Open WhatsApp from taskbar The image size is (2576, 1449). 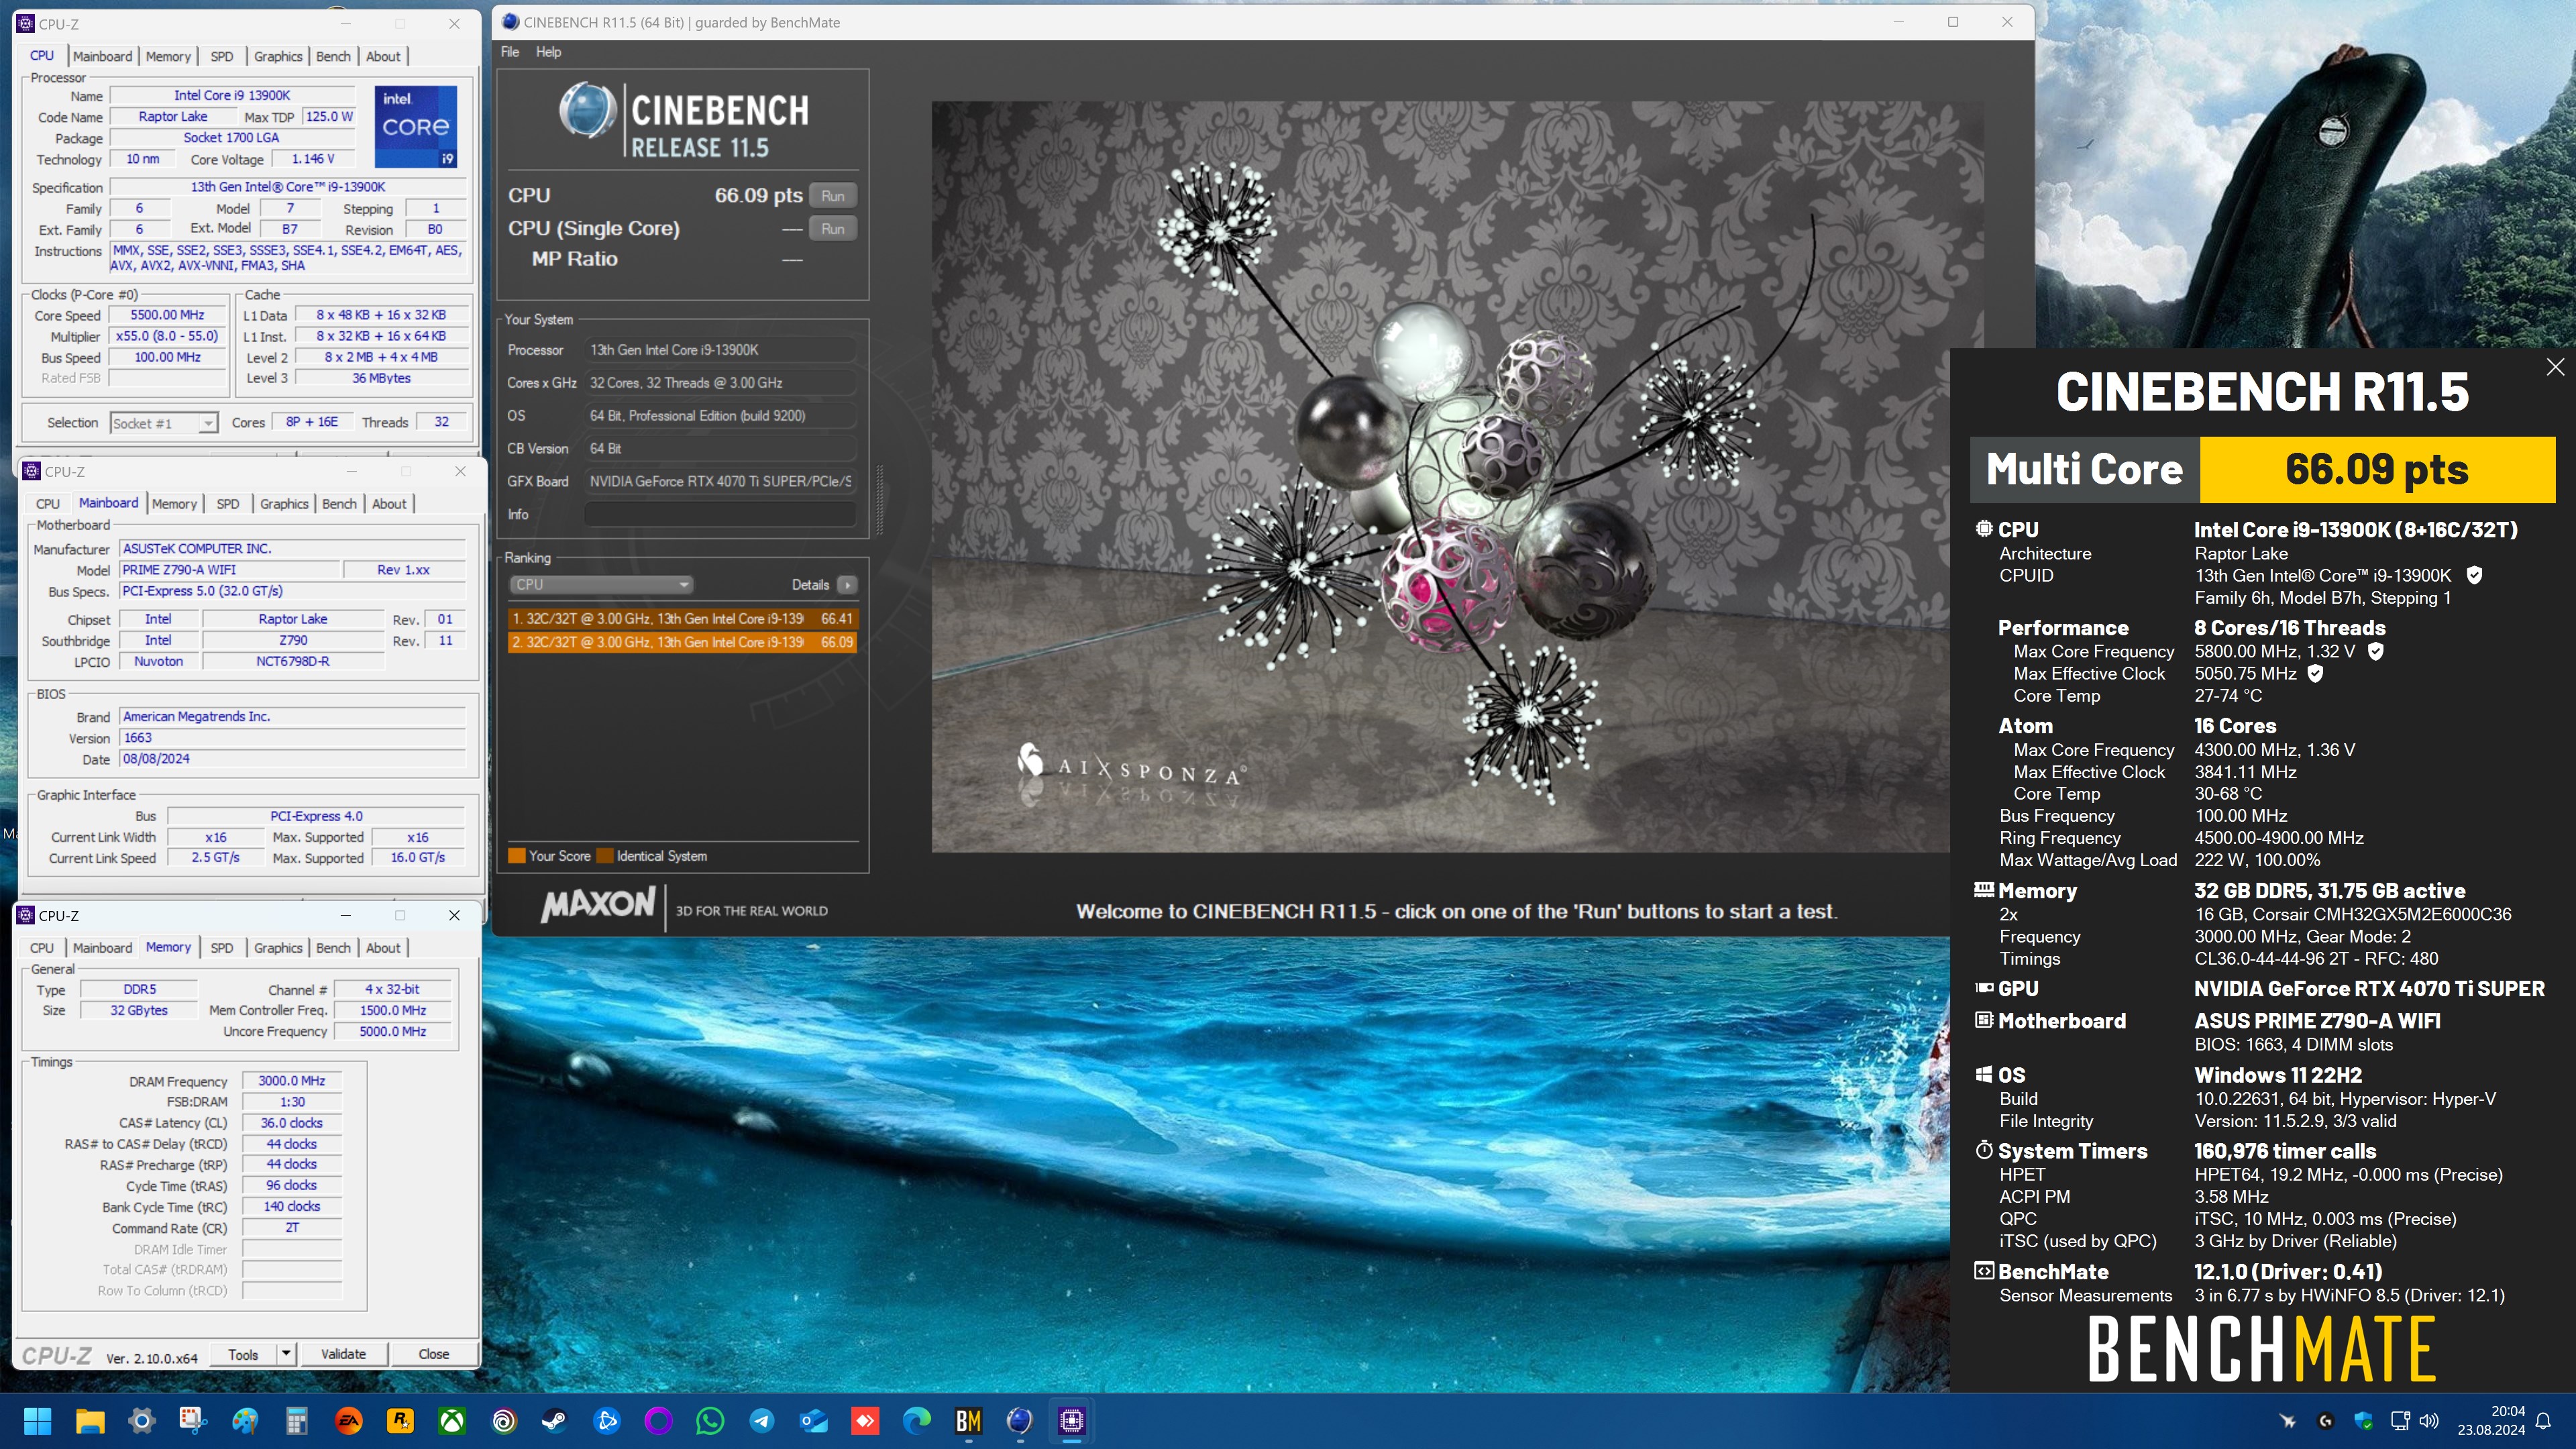(710, 1421)
